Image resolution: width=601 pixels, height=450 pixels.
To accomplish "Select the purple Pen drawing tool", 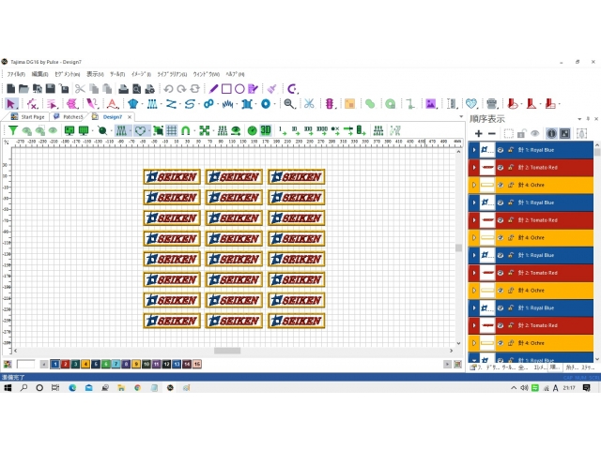I will coord(213,89).
